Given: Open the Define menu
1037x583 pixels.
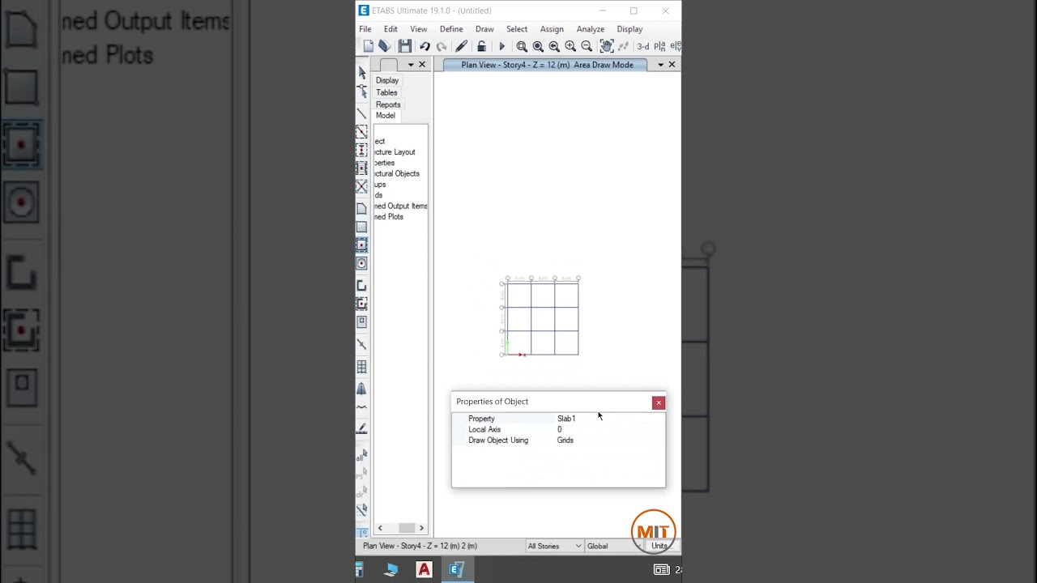Looking at the screenshot, I should point(451,29).
